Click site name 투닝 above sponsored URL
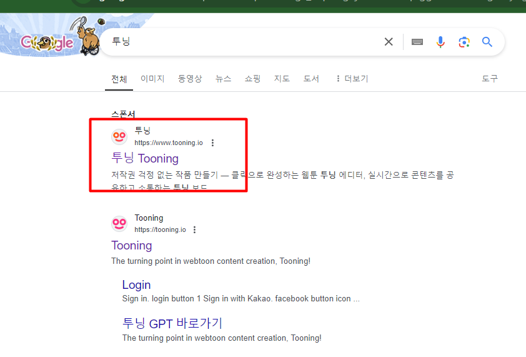The width and height of the screenshot is (526, 357). [142, 130]
